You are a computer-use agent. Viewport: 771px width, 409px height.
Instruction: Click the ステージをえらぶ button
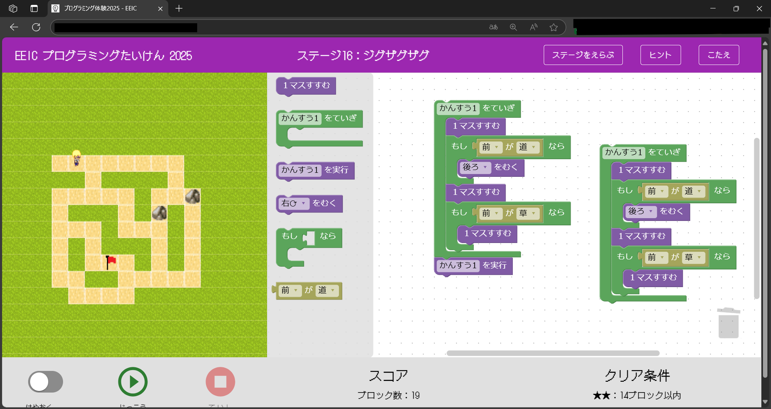[583, 55]
